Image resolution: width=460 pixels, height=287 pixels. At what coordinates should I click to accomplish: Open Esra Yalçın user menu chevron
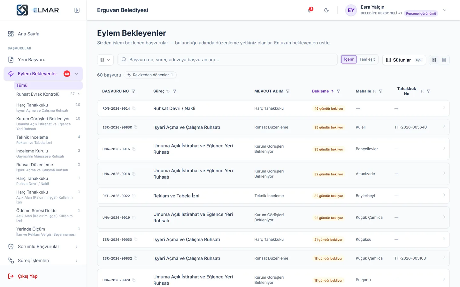tap(445, 10)
